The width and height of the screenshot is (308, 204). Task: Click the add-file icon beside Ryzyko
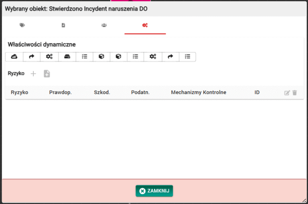coord(47,74)
